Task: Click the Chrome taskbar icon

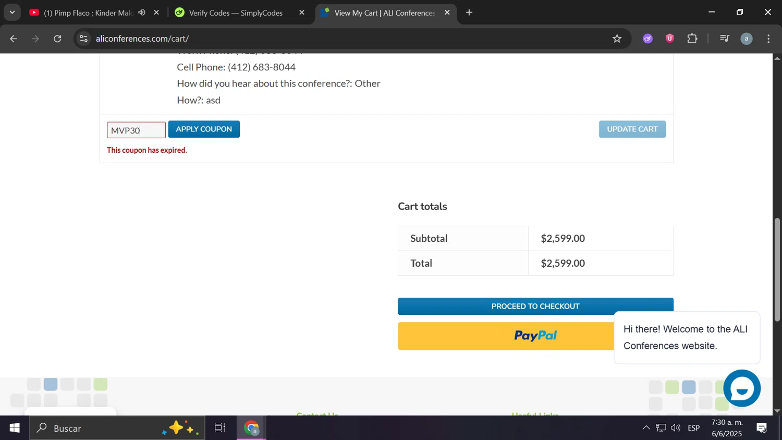Action: click(252, 428)
